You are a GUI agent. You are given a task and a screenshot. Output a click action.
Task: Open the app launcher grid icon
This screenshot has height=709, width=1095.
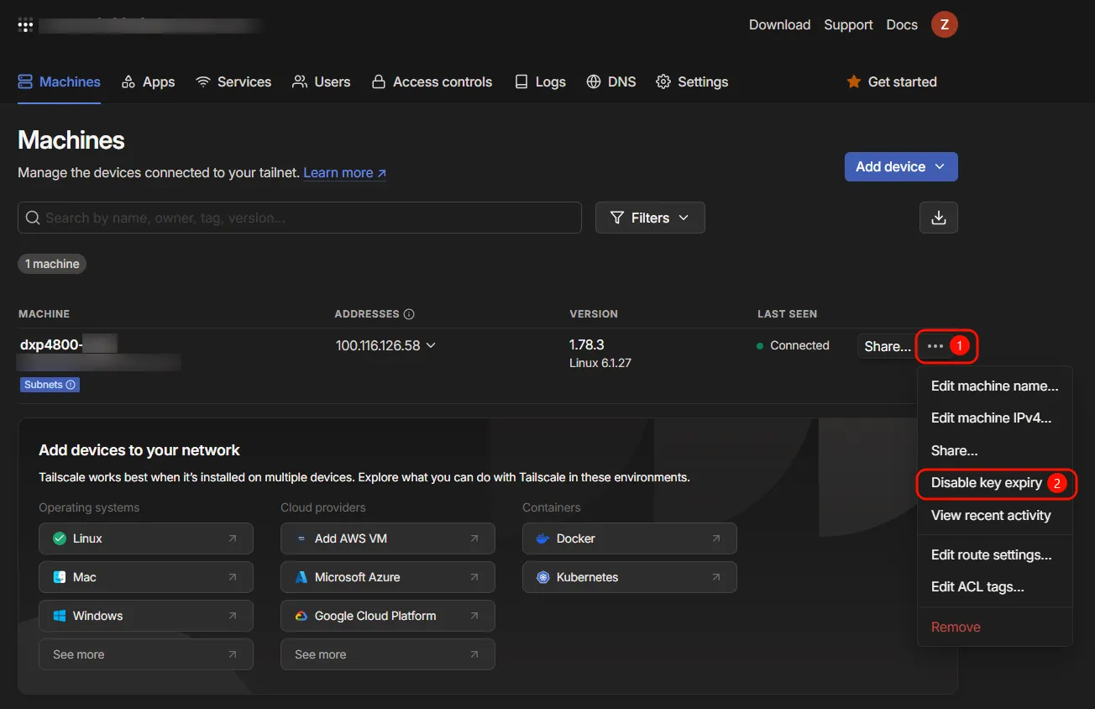(x=25, y=25)
